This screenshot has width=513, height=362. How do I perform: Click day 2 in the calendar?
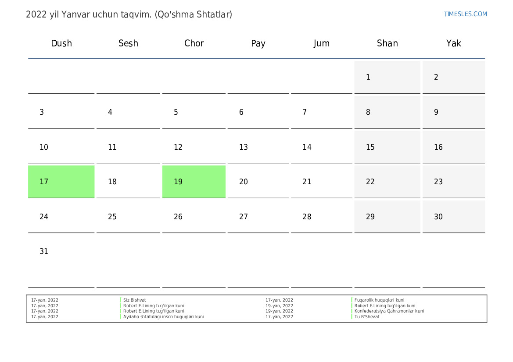pos(454,77)
